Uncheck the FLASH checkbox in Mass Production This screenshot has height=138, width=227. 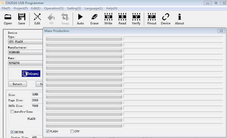click(x=48, y=131)
